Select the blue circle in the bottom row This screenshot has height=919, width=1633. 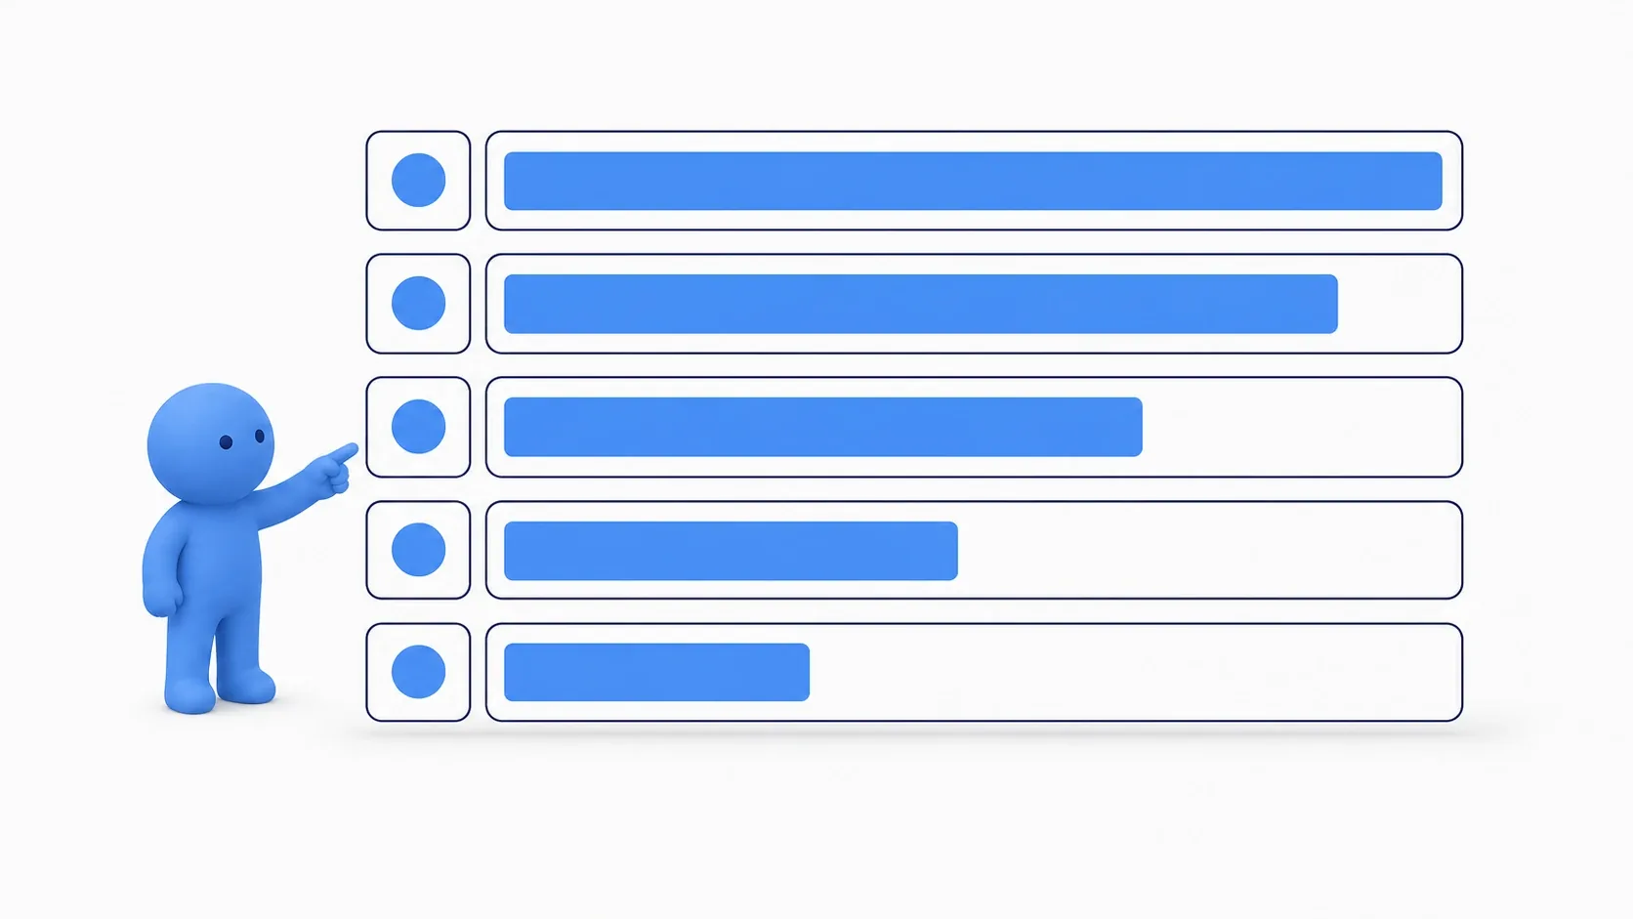(418, 672)
